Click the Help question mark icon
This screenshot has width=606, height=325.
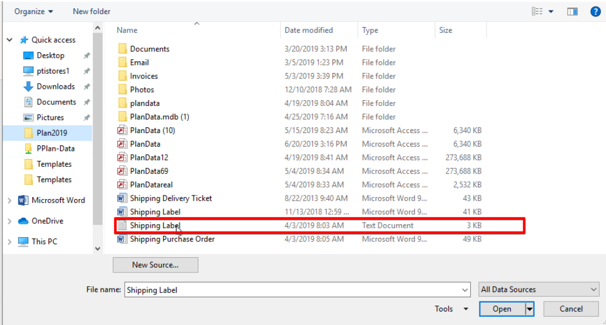[x=595, y=12]
